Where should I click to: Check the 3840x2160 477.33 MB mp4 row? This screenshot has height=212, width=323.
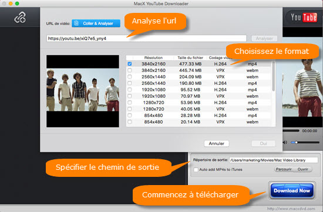click(130, 64)
